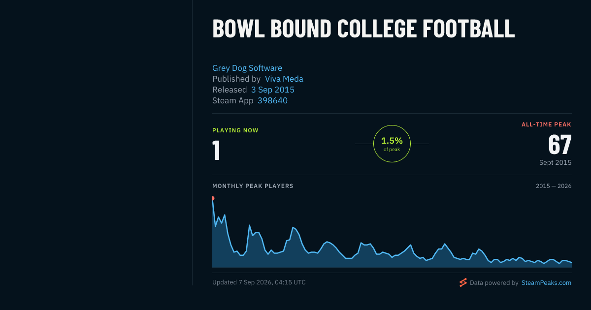Click the red all-time peak chart dot

(213, 198)
